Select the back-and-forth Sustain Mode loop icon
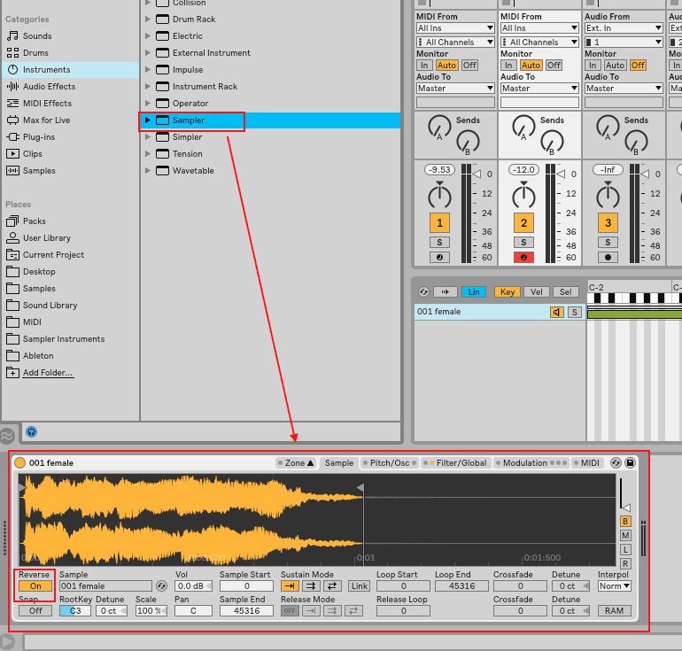 (x=332, y=585)
